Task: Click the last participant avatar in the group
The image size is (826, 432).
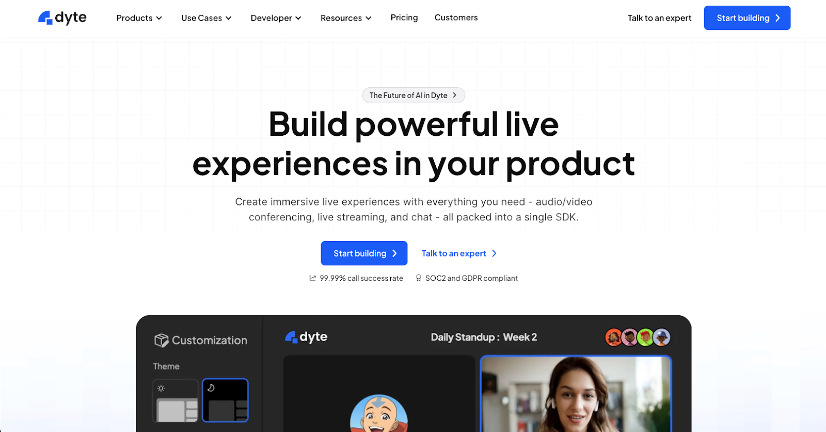Action: 662,338
